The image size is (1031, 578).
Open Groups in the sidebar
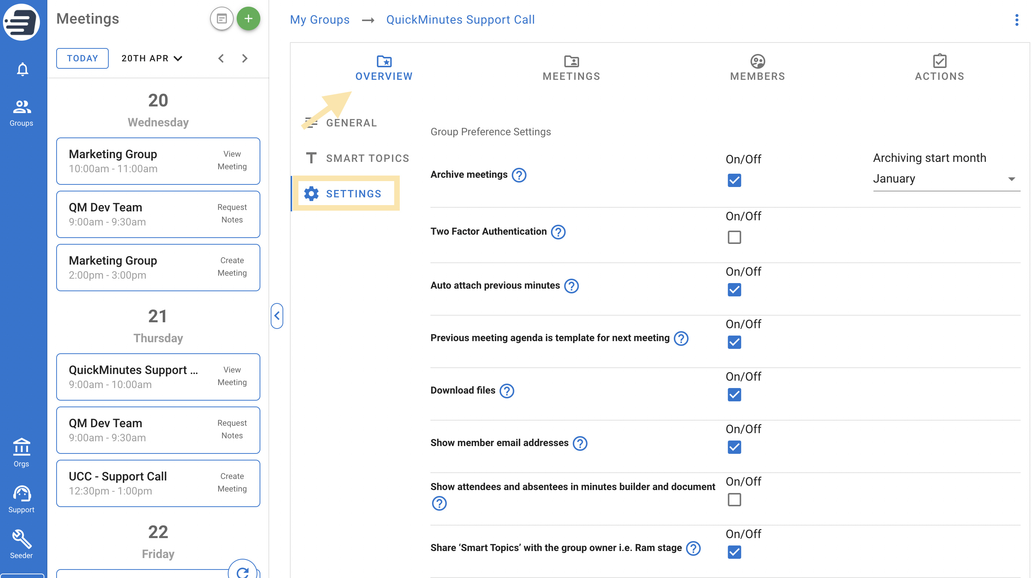click(21, 113)
